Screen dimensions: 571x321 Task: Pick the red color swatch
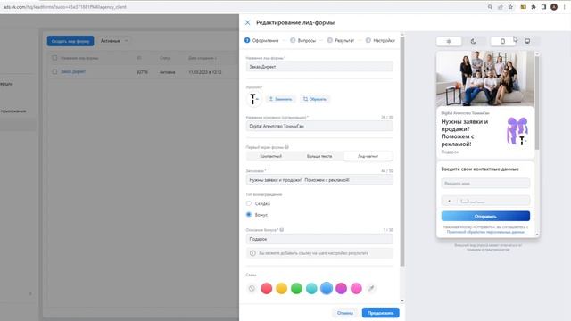coord(267,288)
